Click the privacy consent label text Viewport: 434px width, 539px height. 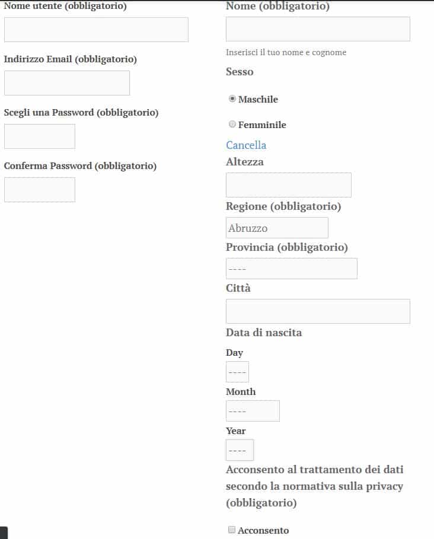(x=314, y=486)
